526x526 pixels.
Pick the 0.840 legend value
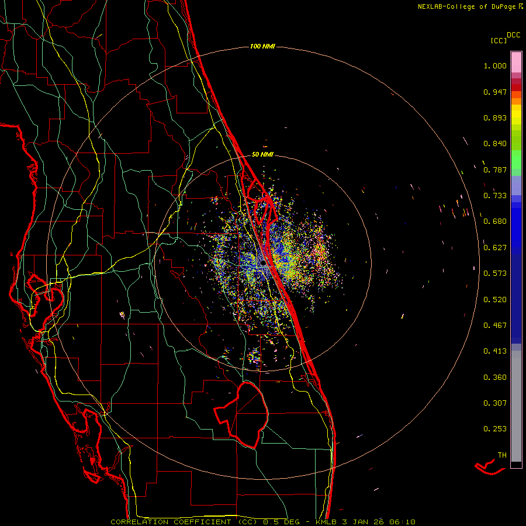tap(495, 144)
